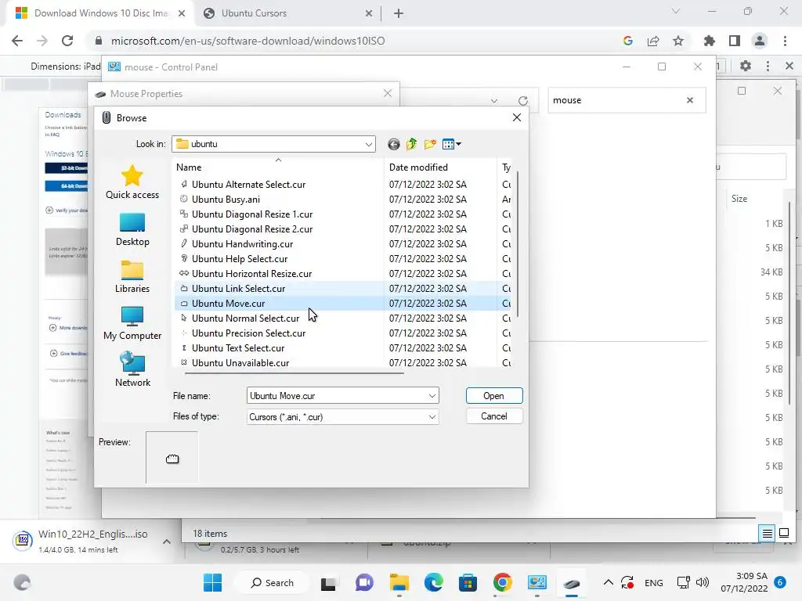The image size is (802, 601).
Task: Open DevTools settings gear icon
Action: tap(746, 66)
